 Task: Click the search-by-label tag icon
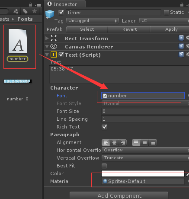(25, 11)
